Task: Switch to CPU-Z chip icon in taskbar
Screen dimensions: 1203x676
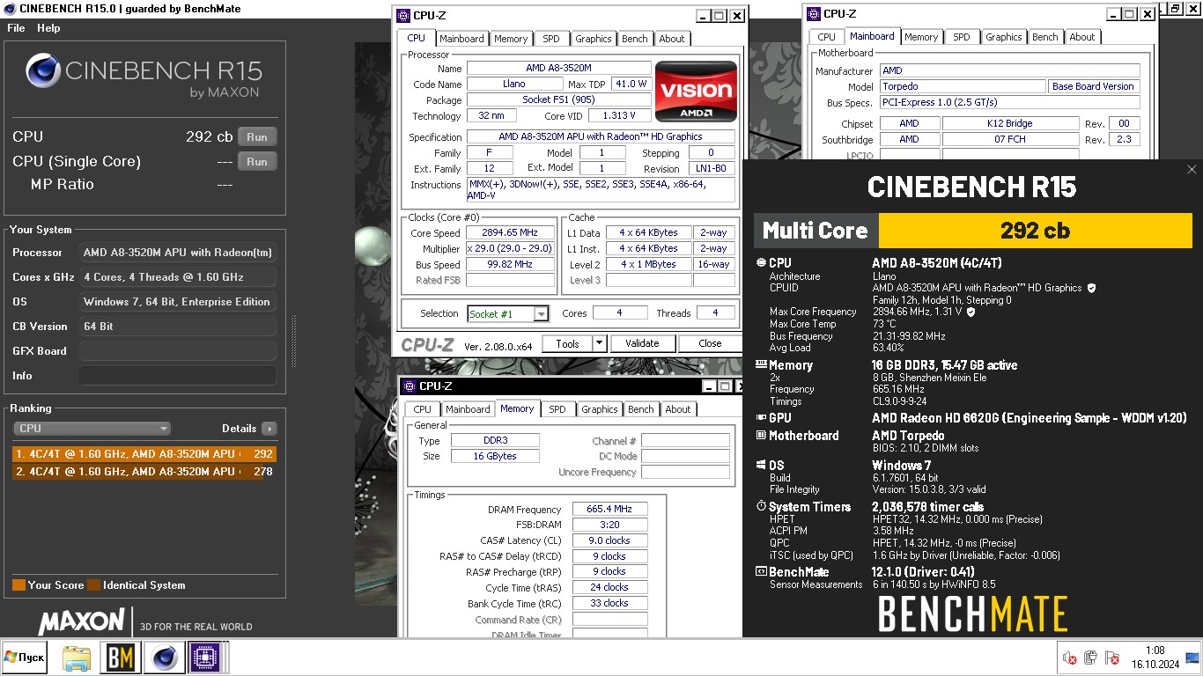Action: coord(205,658)
